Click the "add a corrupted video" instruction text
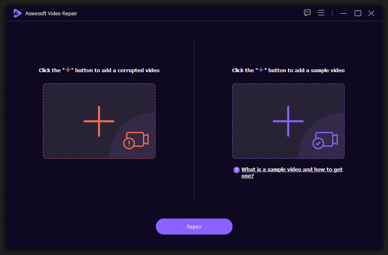 pyautogui.click(x=131, y=71)
